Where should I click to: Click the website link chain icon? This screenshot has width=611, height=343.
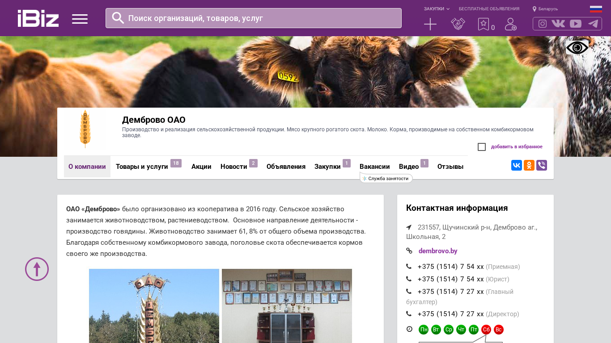click(x=409, y=251)
